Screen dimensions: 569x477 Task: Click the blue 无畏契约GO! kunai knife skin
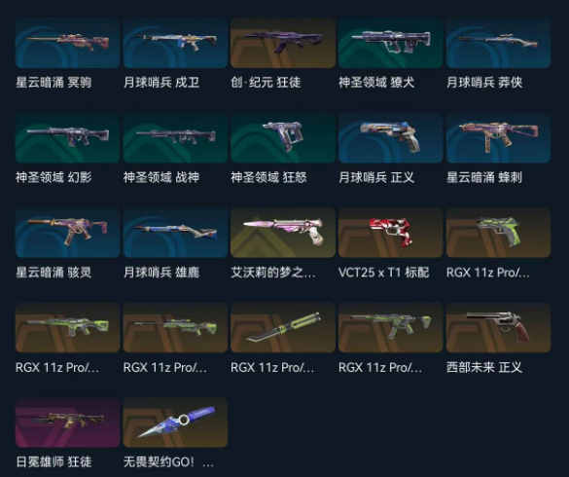pyautogui.click(x=175, y=422)
